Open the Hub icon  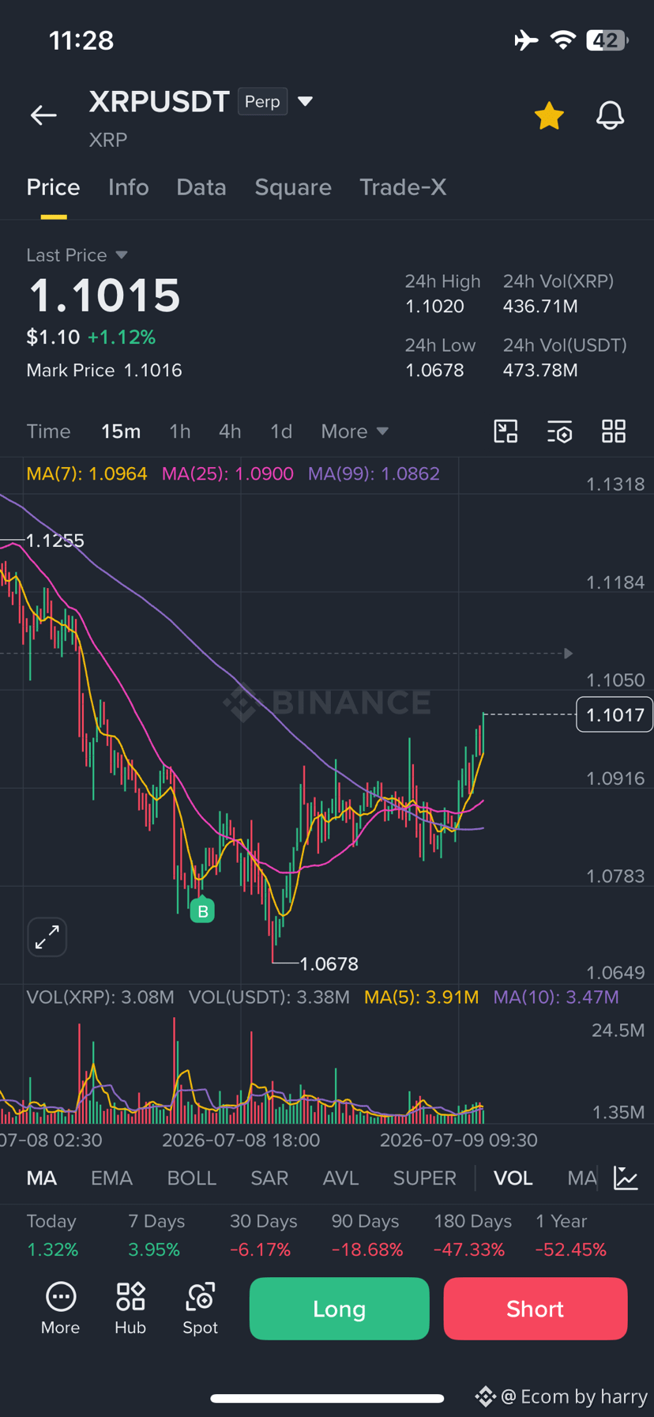130,1309
